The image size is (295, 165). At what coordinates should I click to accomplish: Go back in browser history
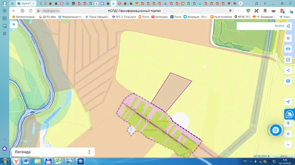tap(14, 11)
